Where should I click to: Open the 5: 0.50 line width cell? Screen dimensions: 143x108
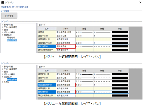point(84,74)
